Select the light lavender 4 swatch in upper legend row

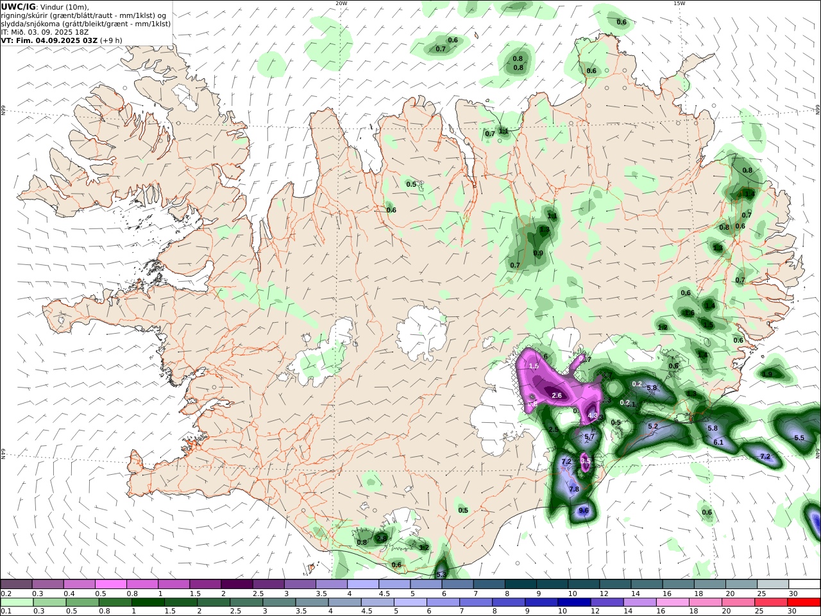pos(362,584)
